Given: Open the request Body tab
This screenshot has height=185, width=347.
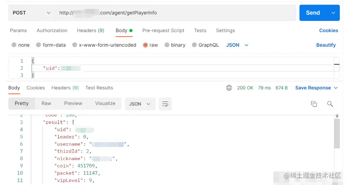Looking at the screenshot, I should [x=124, y=31].
